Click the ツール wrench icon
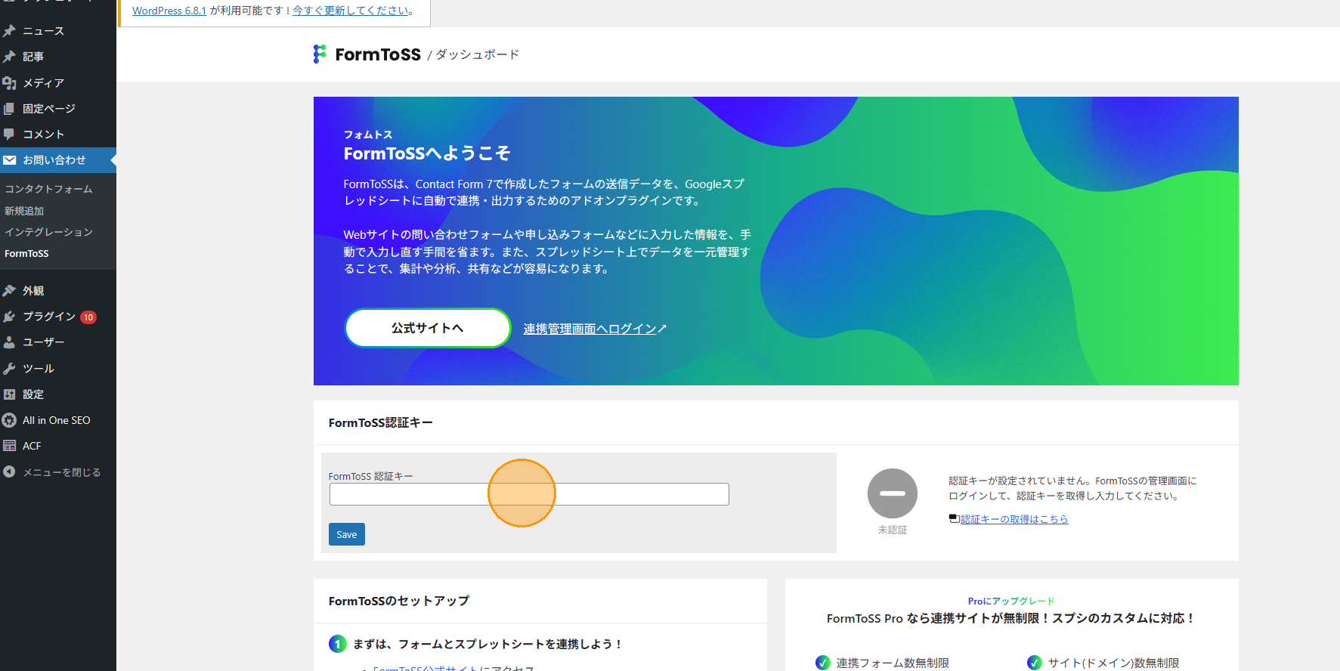 point(9,369)
